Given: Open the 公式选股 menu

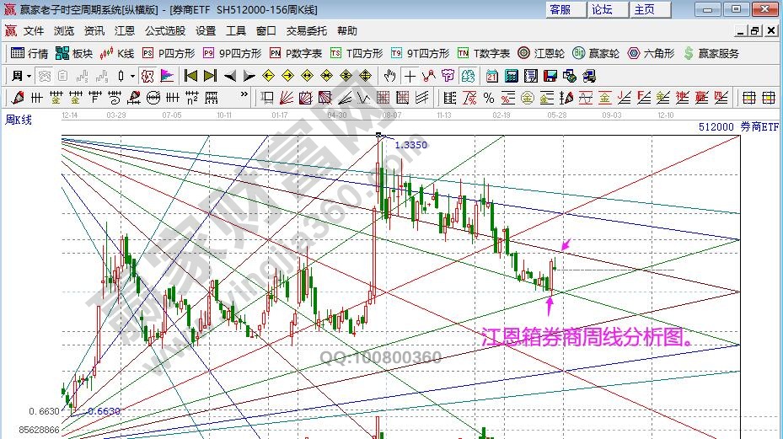Looking at the screenshot, I should (x=164, y=30).
